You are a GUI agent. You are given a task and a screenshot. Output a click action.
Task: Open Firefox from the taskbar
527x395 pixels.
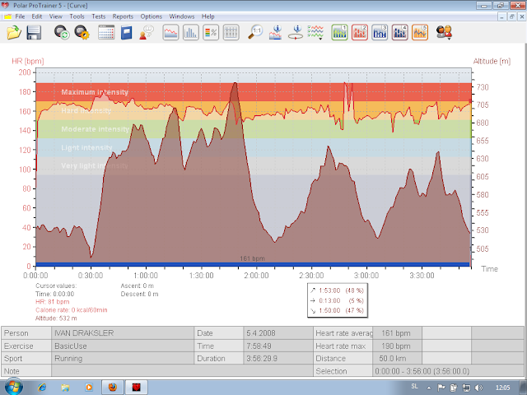tap(113, 388)
